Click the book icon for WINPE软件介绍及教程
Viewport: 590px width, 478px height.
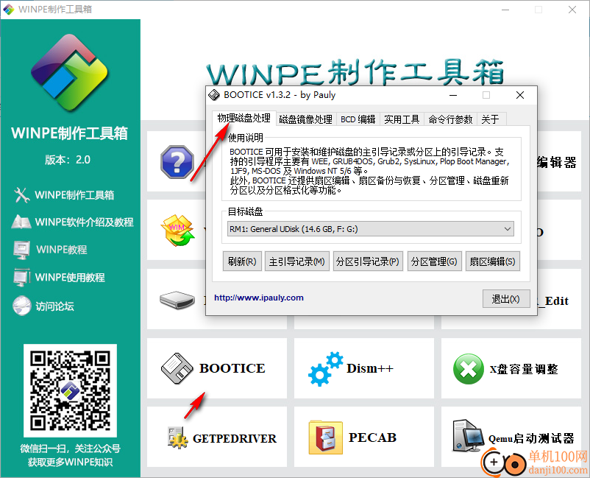click(21, 222)
